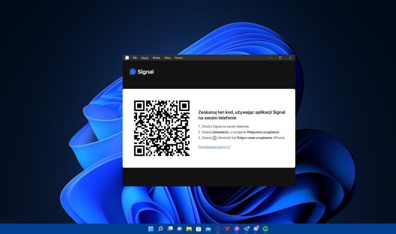Open the Mail app on the taskbar
Viewport: 396px width, 234px height.
click(208, 229)
